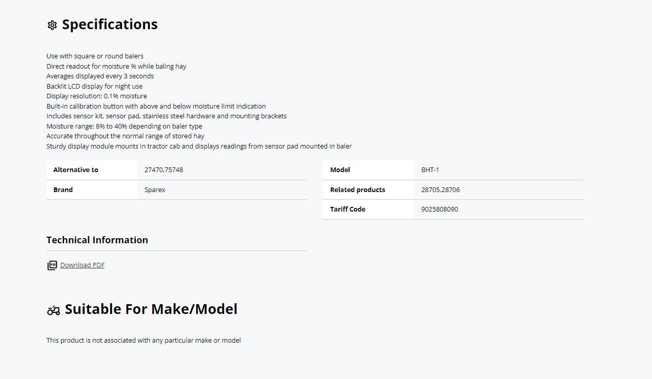Open the Download PDF link
Screen dimensions: 652x379
click(x=83, y=265)
